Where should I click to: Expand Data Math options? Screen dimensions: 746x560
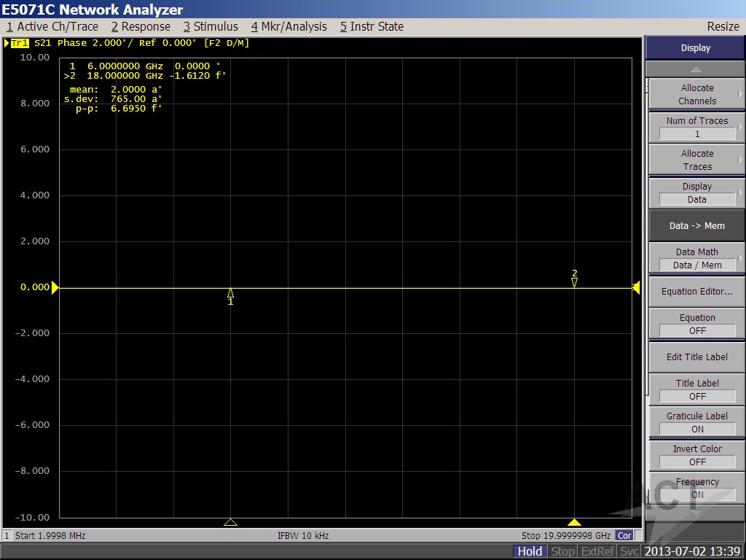696,258
